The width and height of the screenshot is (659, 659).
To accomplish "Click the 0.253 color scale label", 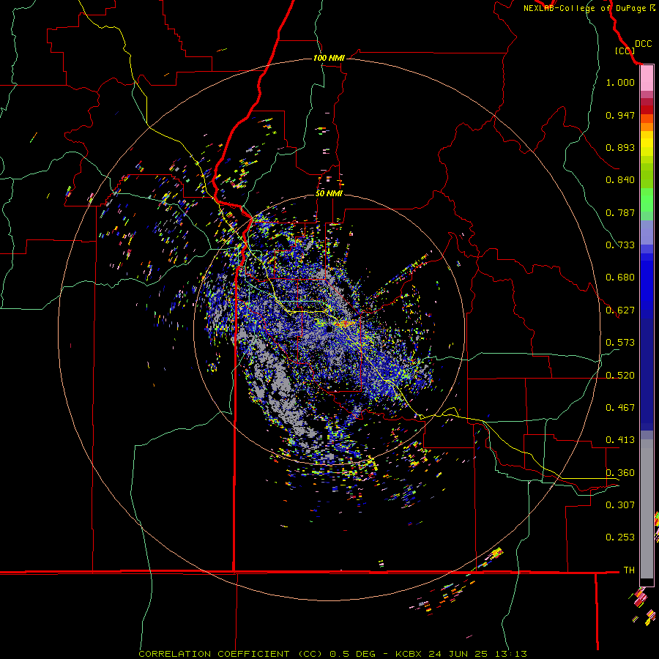I will [620, 537].
